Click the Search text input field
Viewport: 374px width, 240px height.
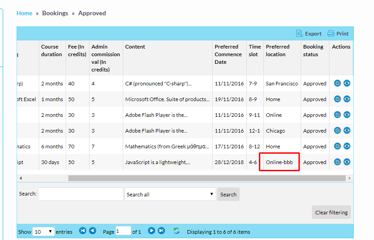(x=80, y=194)
